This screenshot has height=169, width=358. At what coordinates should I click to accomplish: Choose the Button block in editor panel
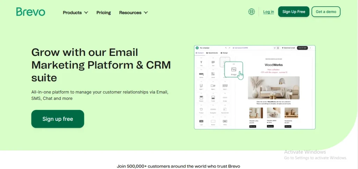coord(201,74)
